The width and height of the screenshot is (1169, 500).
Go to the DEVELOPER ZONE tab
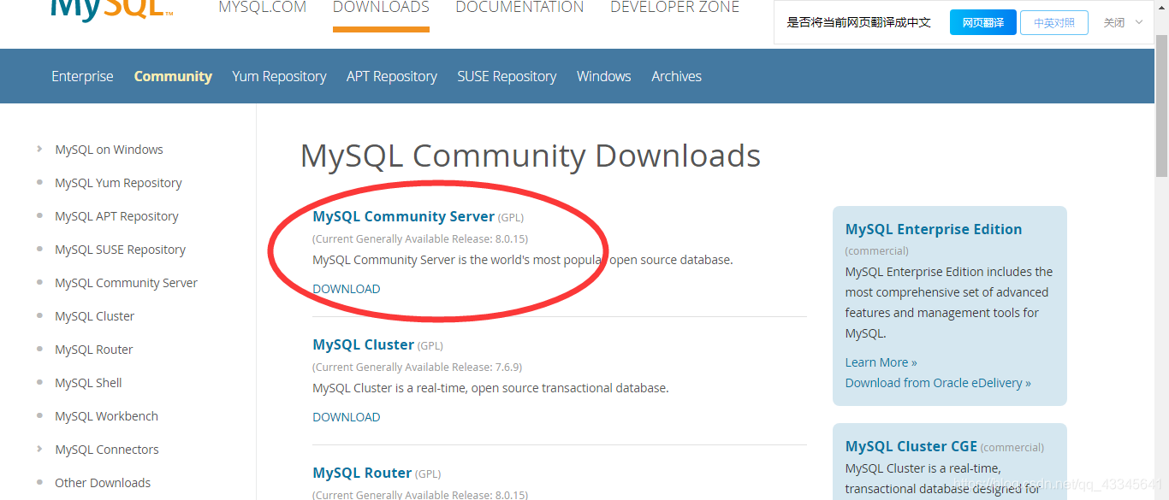[x=674, y=8]
